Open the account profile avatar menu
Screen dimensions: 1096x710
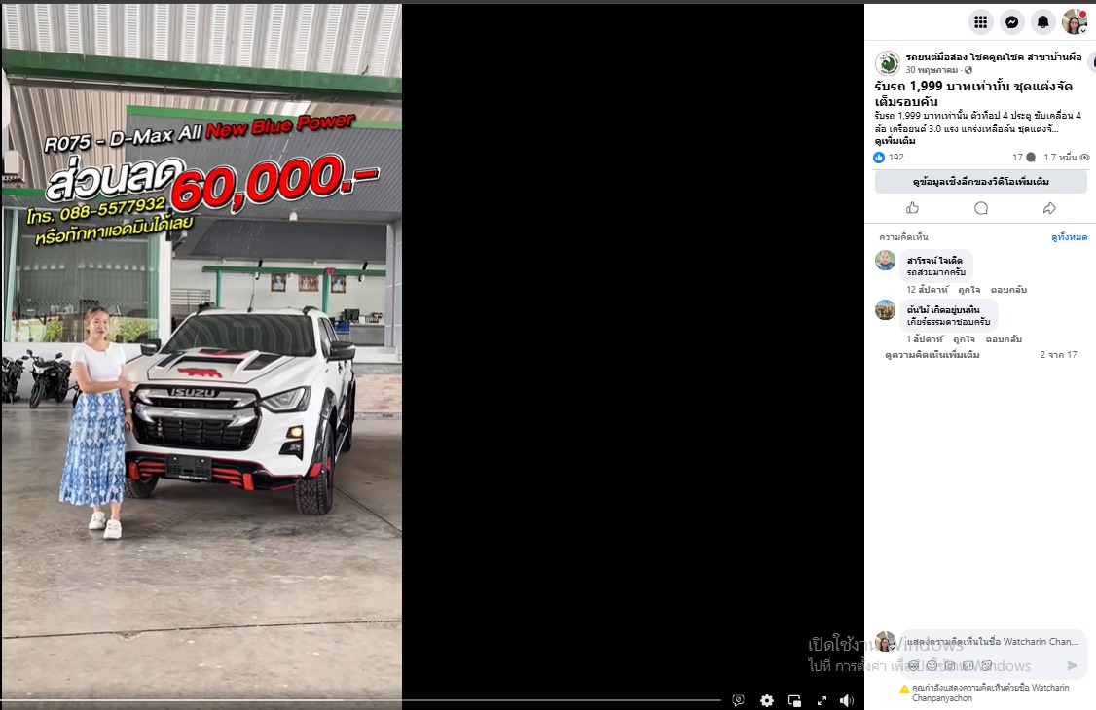click(1074, 22)
